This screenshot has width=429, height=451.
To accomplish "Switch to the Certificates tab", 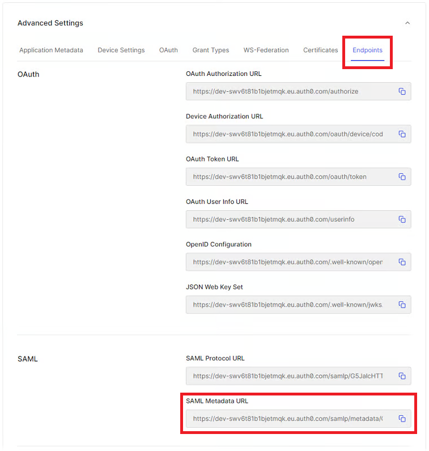I will pyautogui.click(x=320, y=50).
